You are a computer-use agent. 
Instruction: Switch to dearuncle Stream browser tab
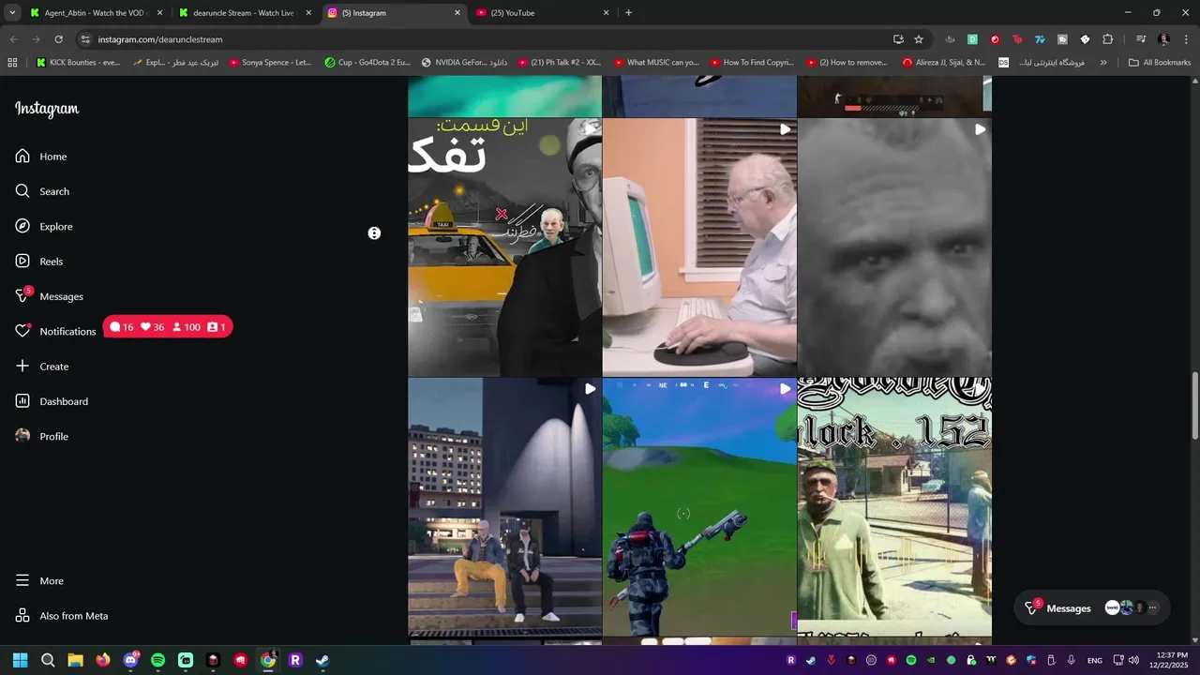[x=244, y=13]
